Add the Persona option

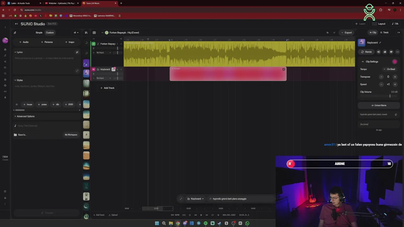(47, 42)
